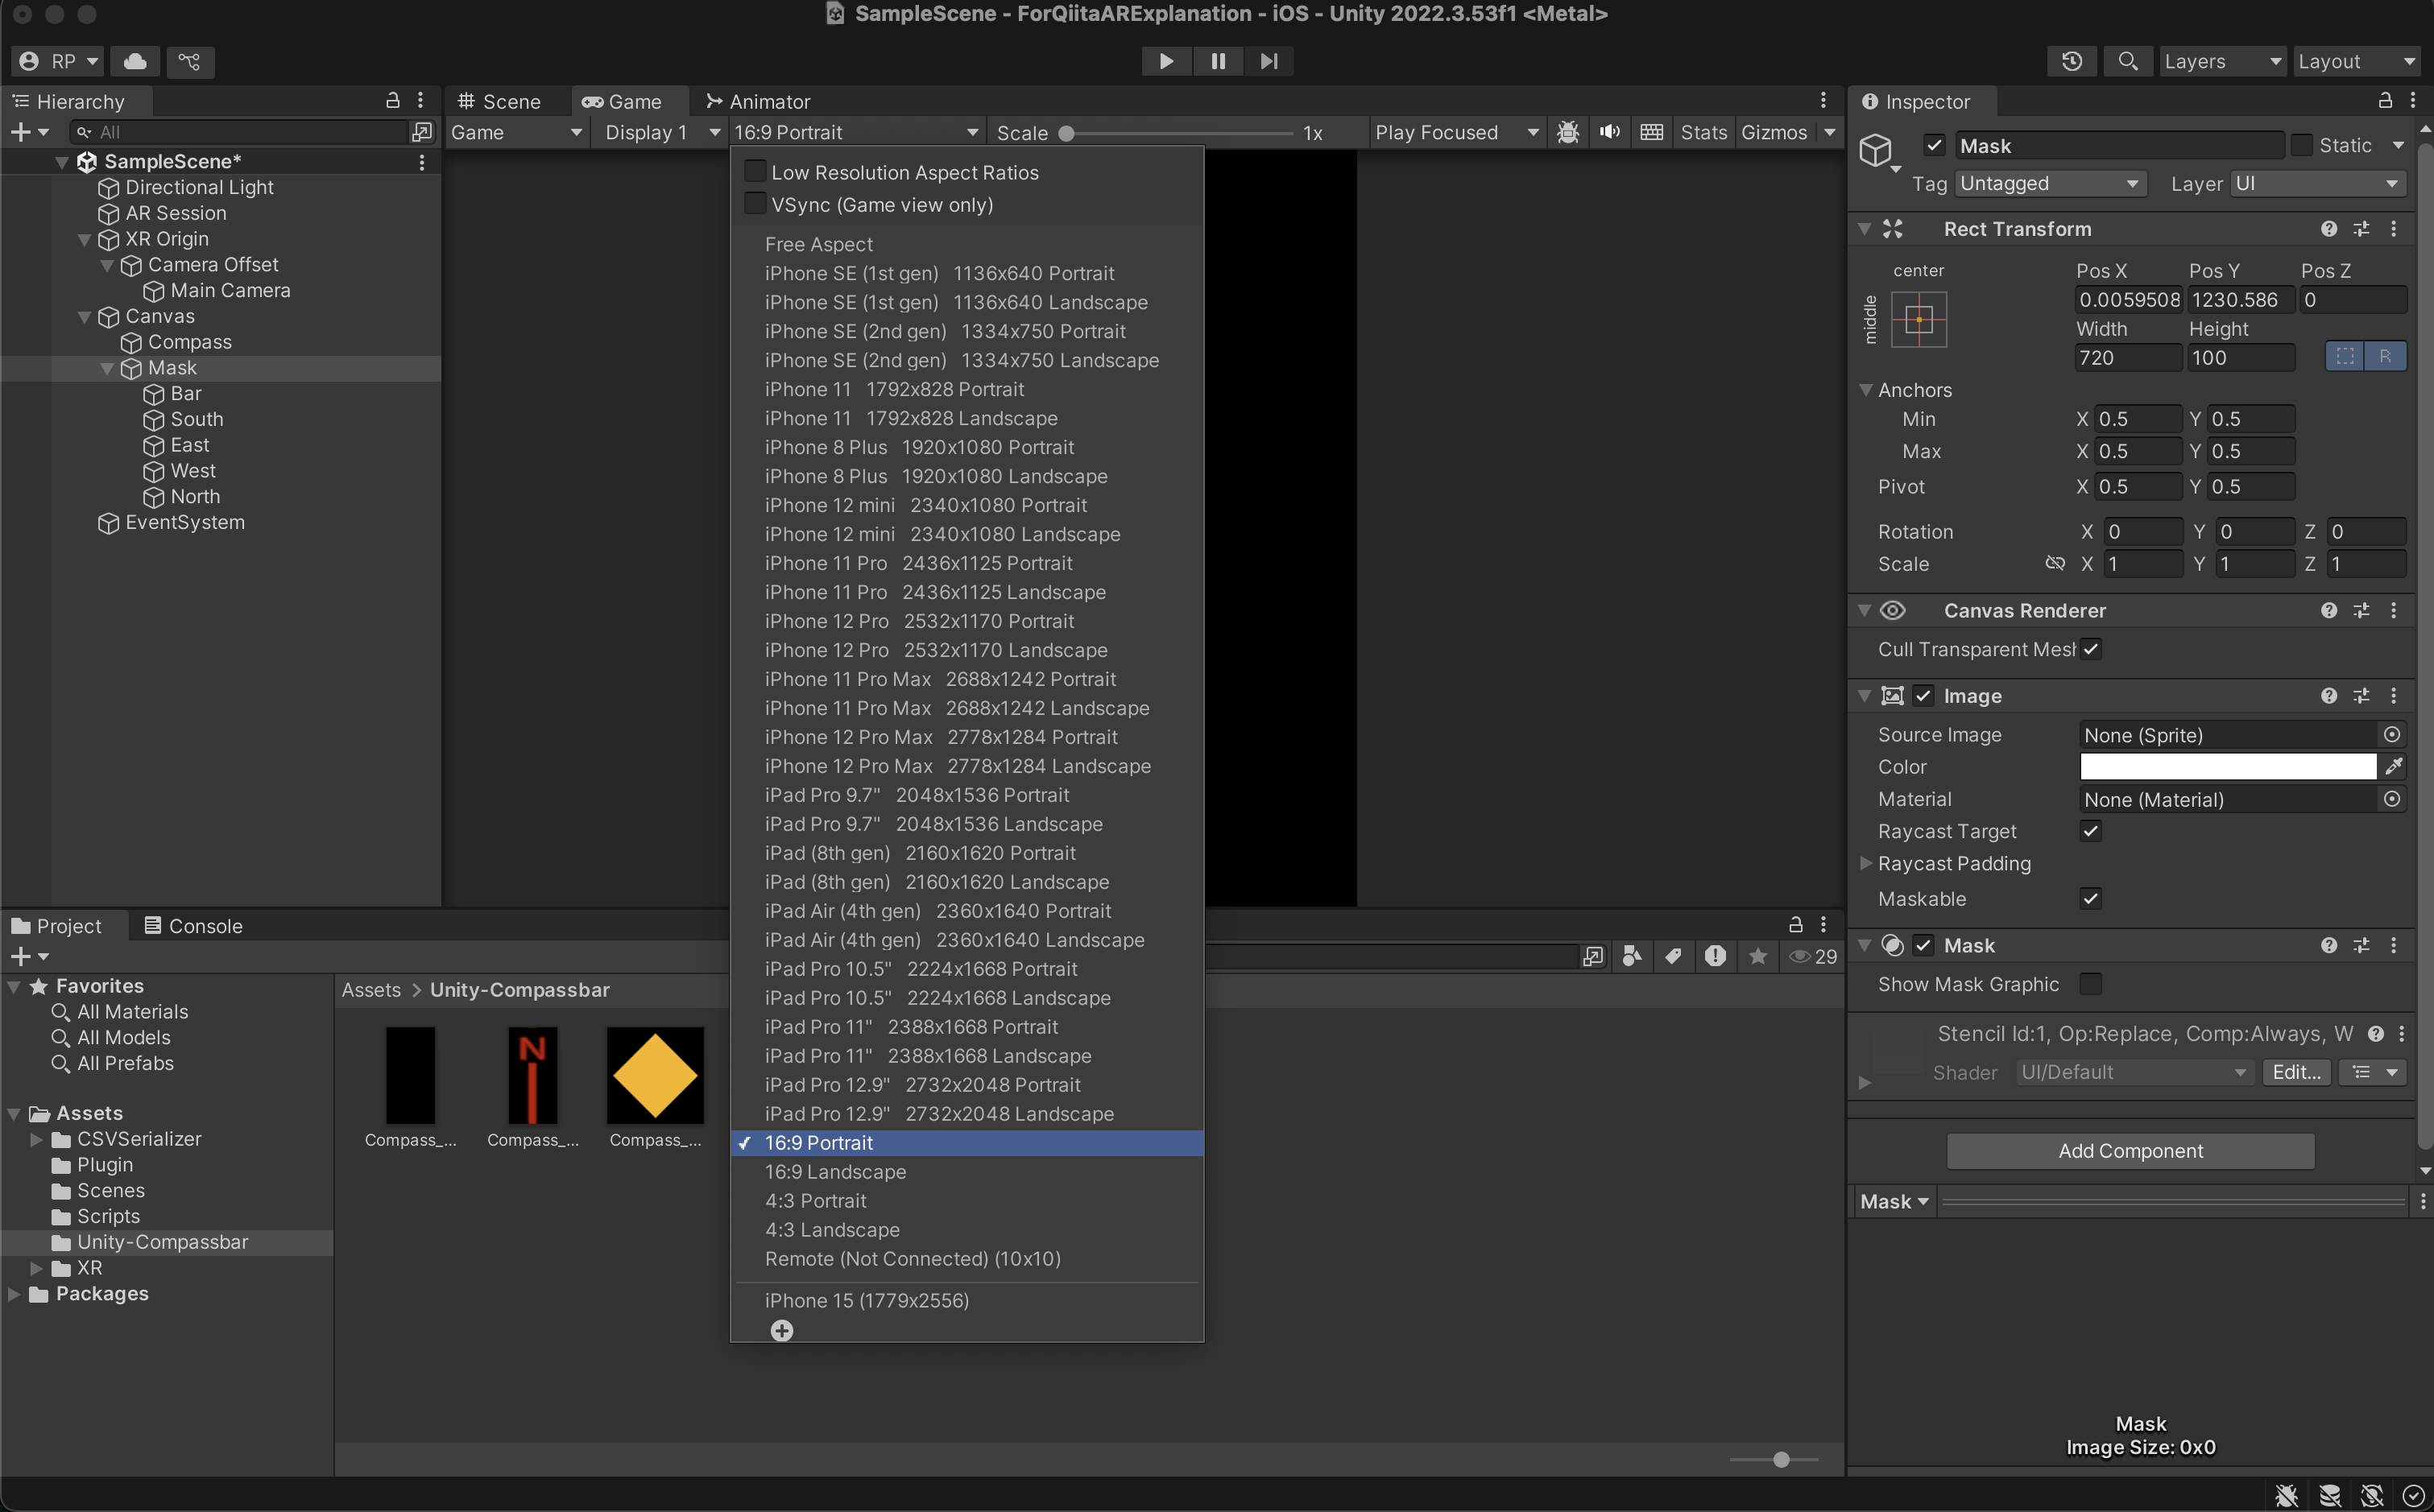
Task: Enable Show Mask Graphic
Action: tap(2092, 983)
